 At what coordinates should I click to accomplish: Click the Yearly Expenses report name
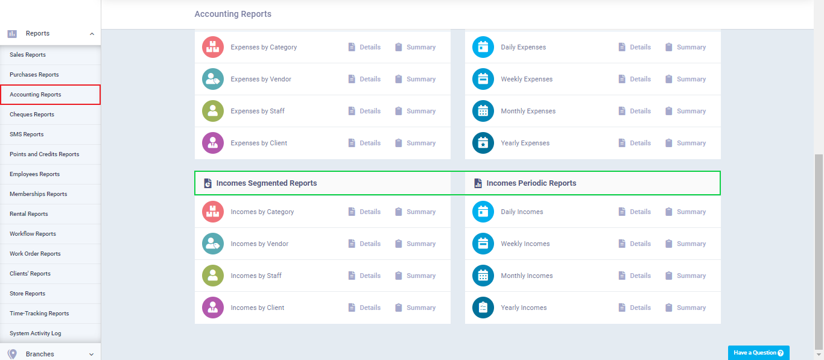tap(525, 143)
